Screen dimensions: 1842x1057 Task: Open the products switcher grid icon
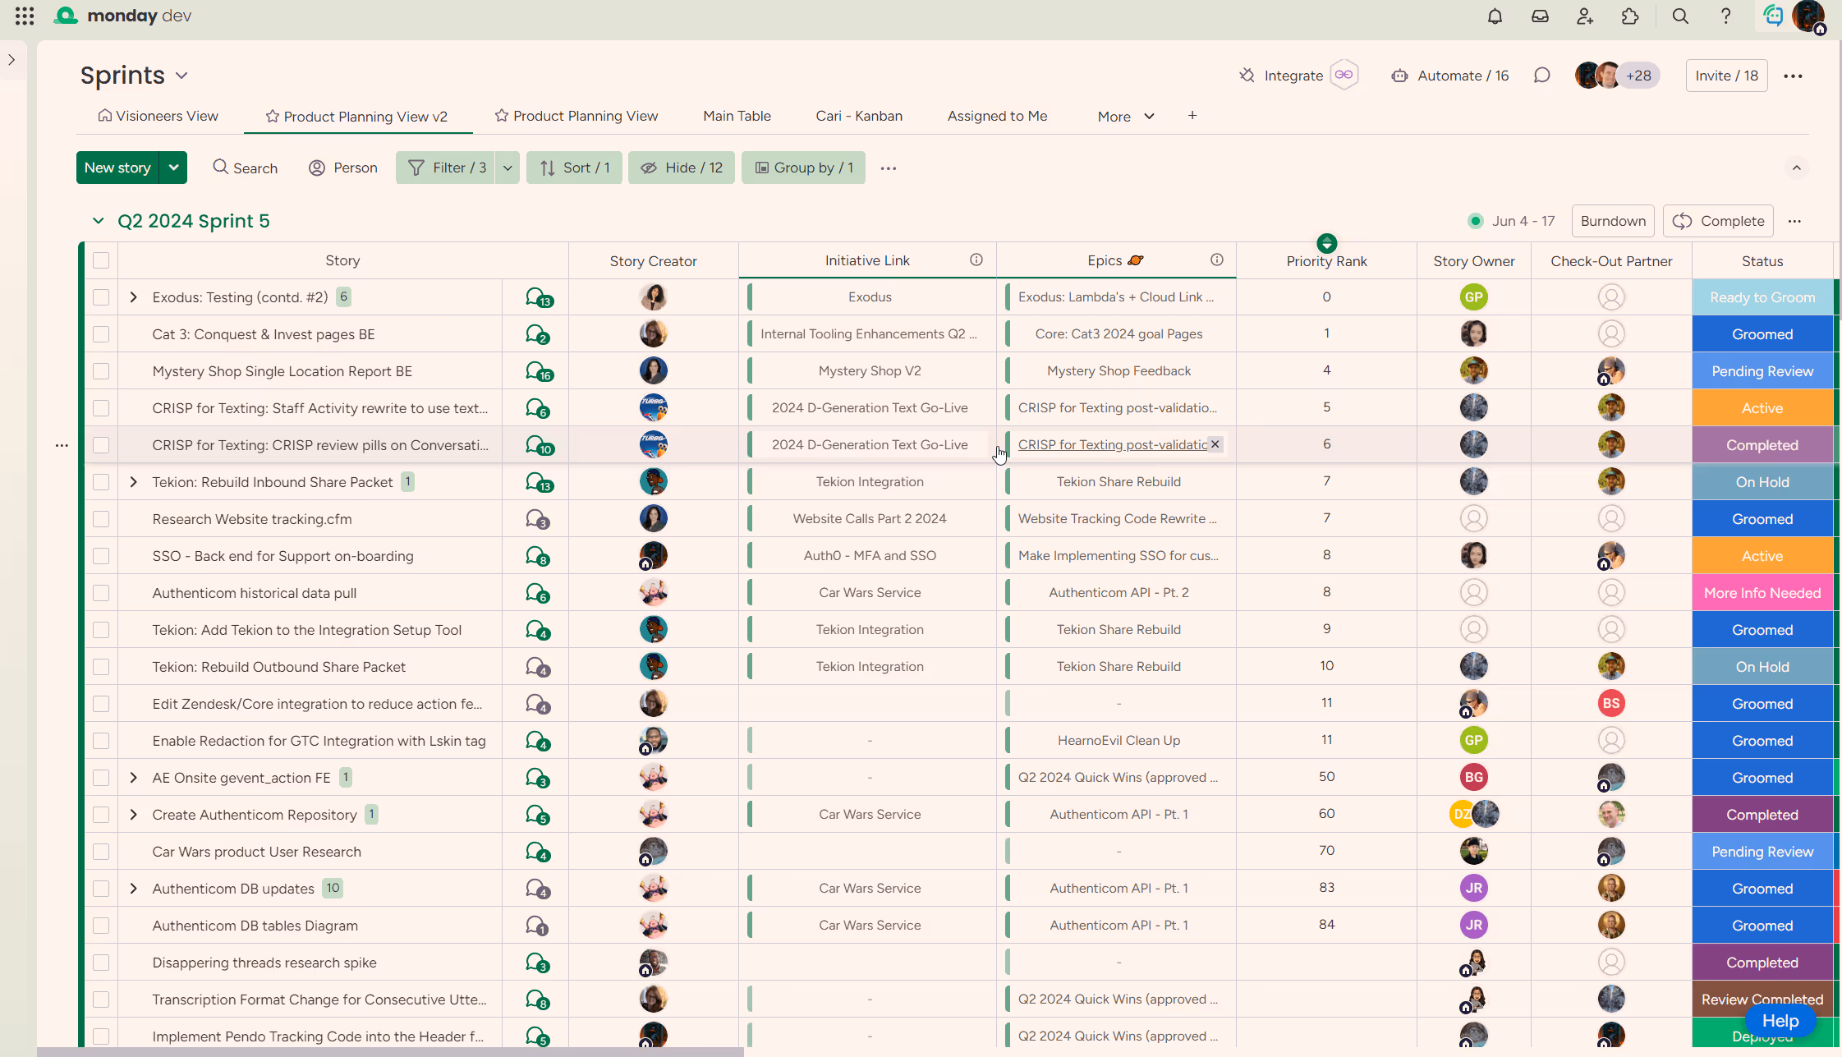tap(25, 16)
